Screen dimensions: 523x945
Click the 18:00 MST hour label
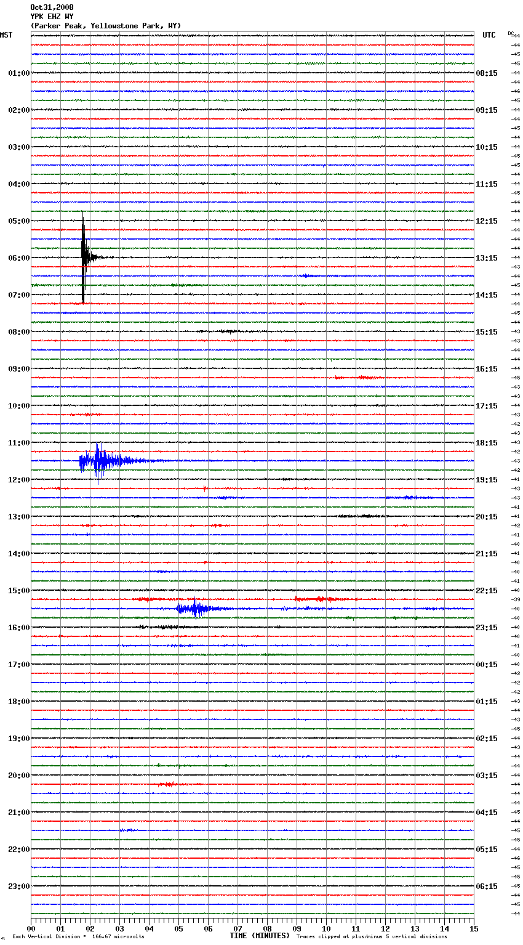coord(19,702)
